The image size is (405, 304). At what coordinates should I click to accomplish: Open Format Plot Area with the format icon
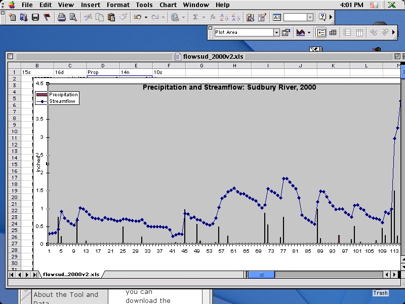[286, 32]
